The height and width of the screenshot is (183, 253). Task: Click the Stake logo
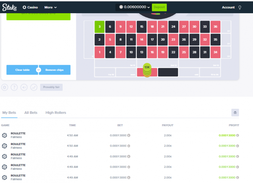pyautogui.click(x=9, y=7)
